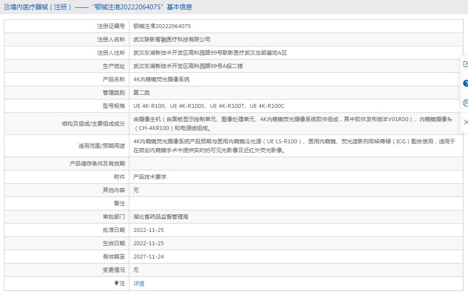Click the 结构及组成/主要组成成分 label
468x294 pixels.
pos(94,124)
